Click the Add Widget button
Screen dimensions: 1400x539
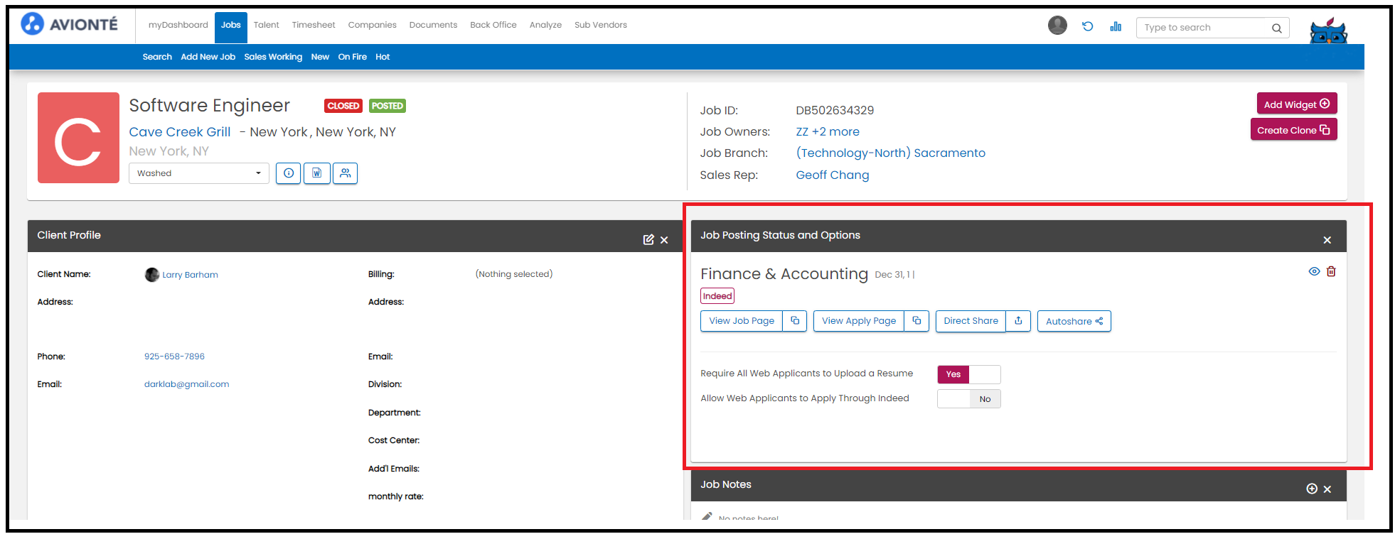[x=1296, y=104]
